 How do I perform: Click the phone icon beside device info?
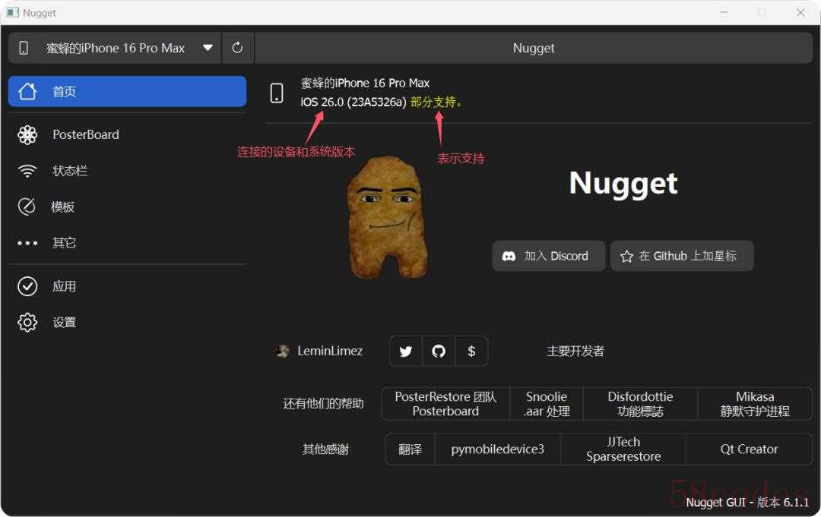click(277, 93)
